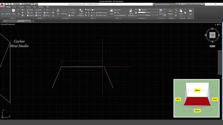
Task: Open the AutoCAD application menu button
Action: pos(2,5)
